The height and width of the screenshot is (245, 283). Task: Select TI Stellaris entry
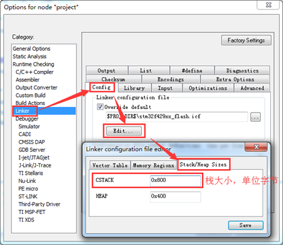pos(31,173)
